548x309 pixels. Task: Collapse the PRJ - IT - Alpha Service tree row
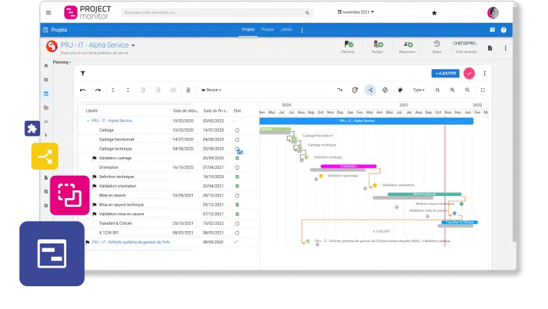click(x=88, y=121)
